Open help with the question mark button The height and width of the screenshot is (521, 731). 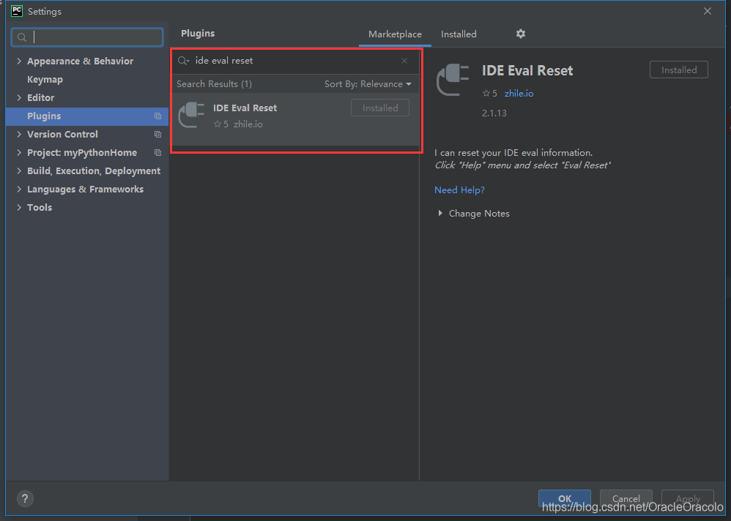25,498
